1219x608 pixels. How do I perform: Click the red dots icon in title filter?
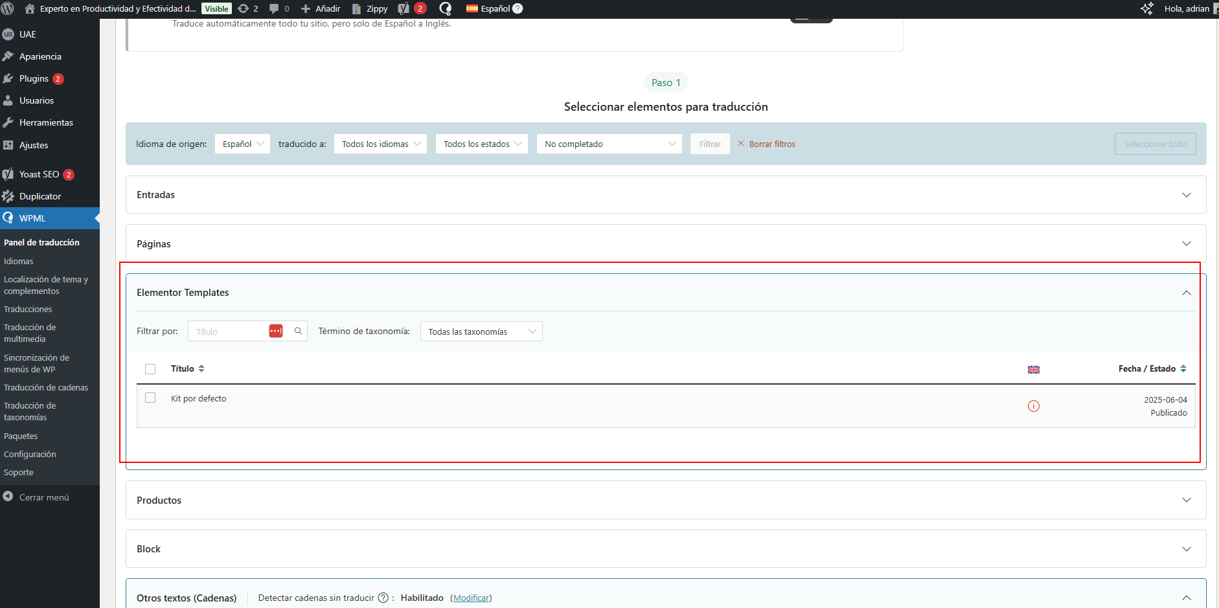point(276,331)
